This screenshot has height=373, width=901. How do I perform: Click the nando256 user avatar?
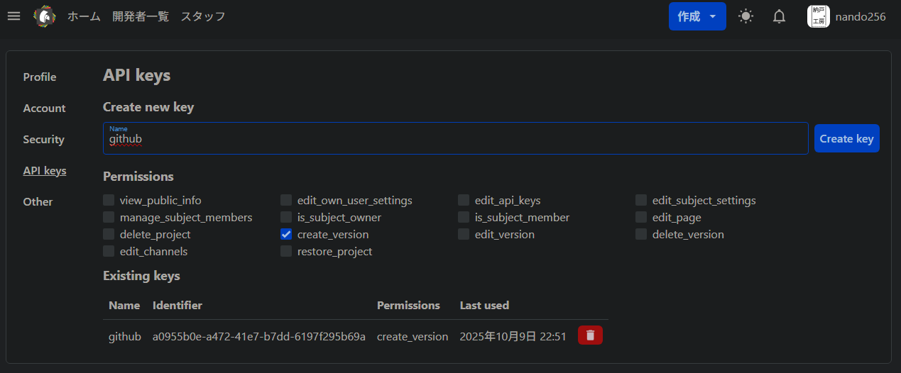[x=819, y=16]
